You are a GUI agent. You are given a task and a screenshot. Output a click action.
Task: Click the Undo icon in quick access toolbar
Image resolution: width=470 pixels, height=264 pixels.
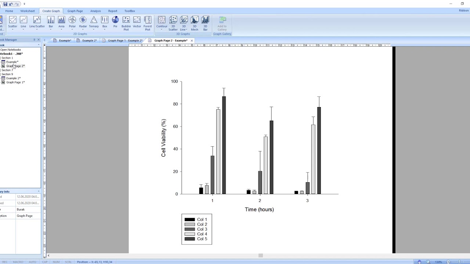11,4
